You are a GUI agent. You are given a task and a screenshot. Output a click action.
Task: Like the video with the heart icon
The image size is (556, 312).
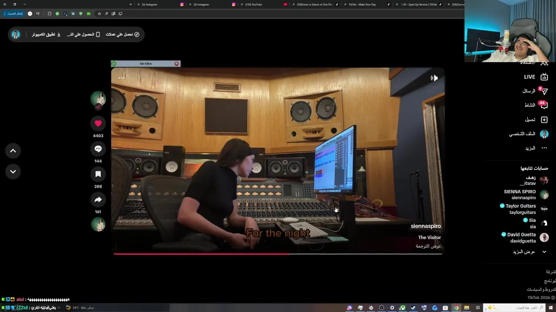(x=98, y=123)
